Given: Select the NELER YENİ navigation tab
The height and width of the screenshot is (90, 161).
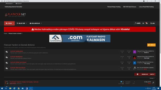Looking at the screenshot, I should tap(21, 23).
